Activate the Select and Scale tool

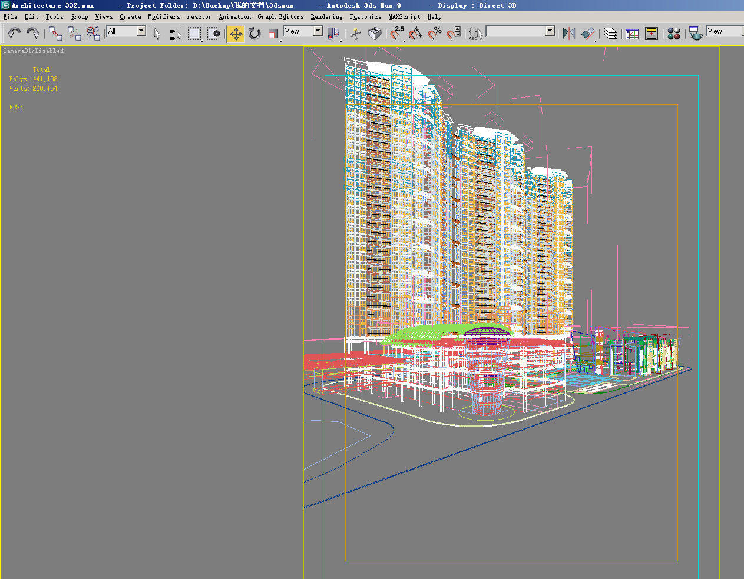click(x=273, y=34)
